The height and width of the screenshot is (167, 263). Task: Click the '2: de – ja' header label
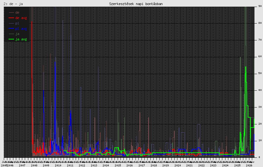click(x=13, y=4)
